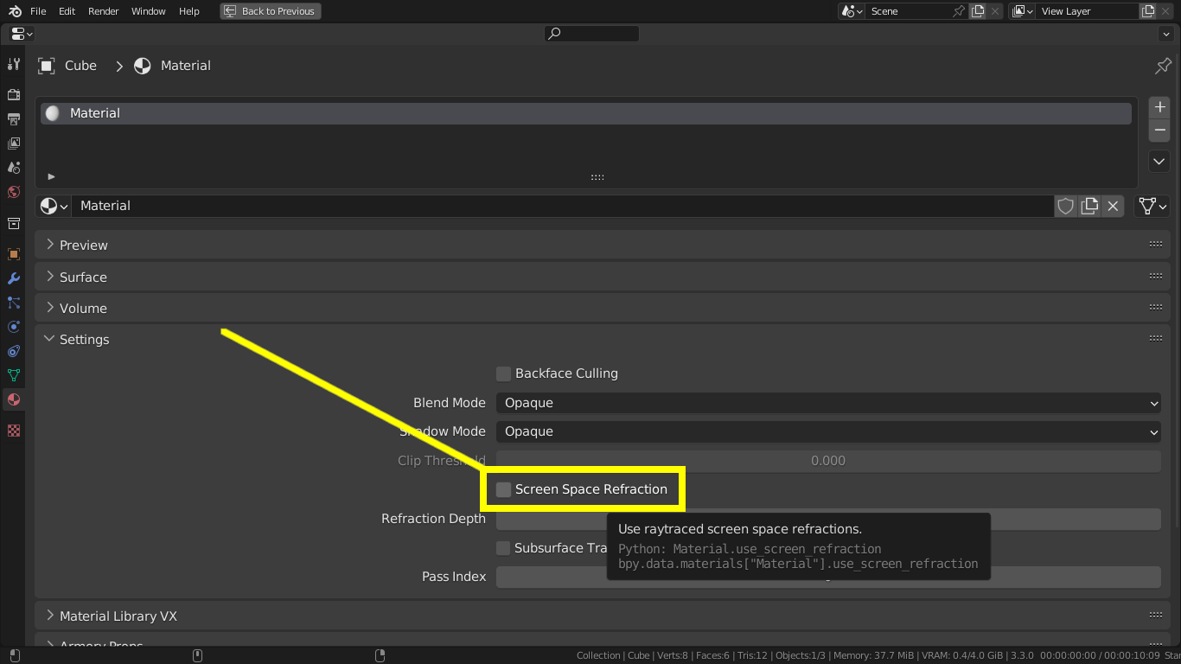Open the Render properties tab
This screenshot has height=664, width=1181.
click(x=13, y=95)
